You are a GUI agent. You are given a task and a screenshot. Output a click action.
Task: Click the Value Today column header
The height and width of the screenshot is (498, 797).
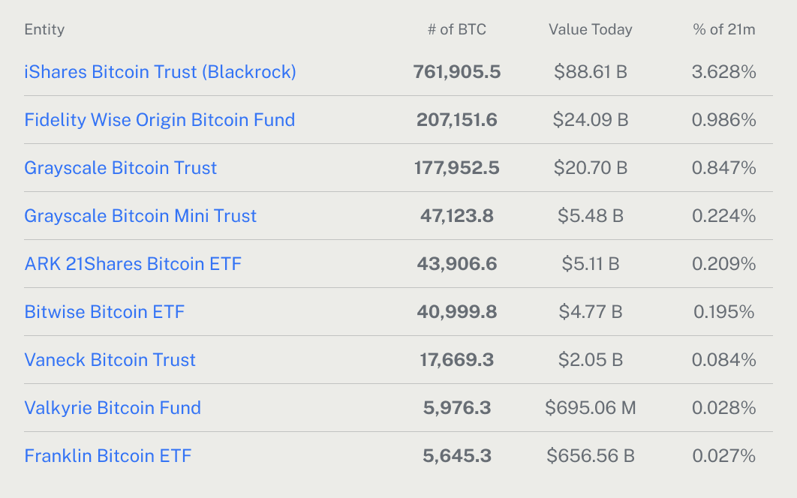point(590,30)
